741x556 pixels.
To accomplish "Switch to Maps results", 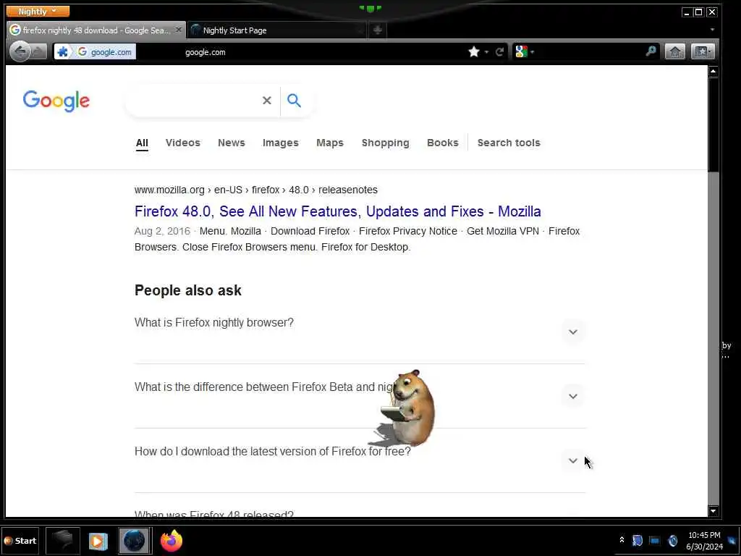I will pyautogui.click(x=330, y=143).
